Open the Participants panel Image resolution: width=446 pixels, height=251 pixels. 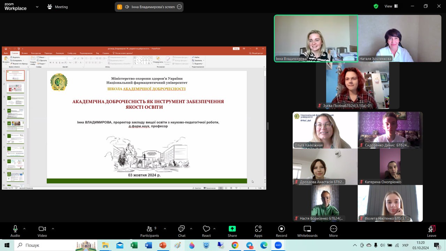pyautogui.click(x=149, y=231)
